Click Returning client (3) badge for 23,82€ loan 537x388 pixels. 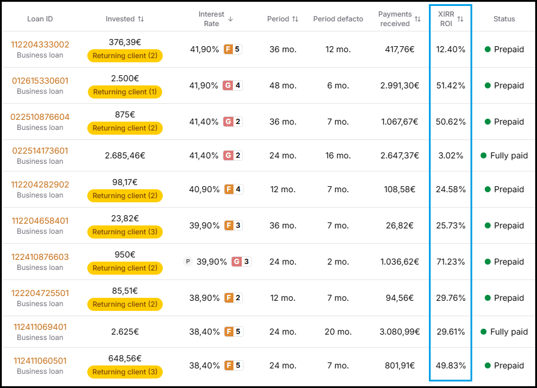click(x=125, y=232)
